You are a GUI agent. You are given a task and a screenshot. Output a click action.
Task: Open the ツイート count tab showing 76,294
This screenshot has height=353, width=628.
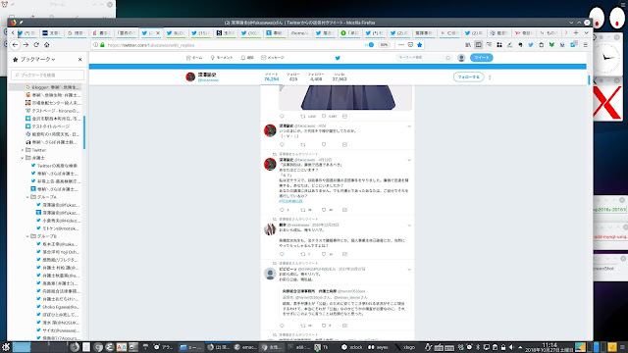coord(271,76)
